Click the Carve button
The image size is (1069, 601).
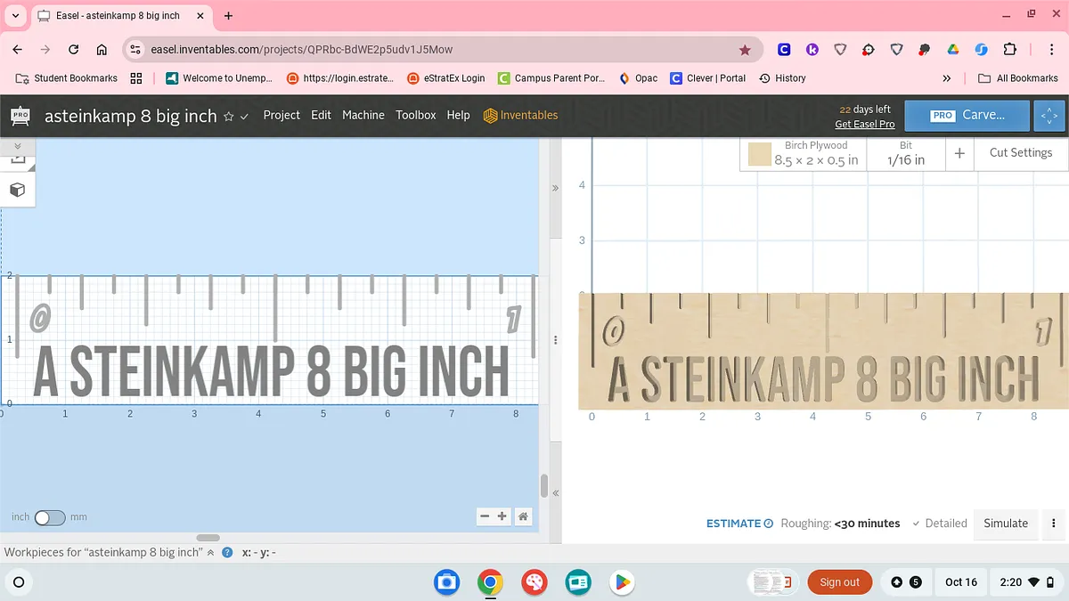967,116
